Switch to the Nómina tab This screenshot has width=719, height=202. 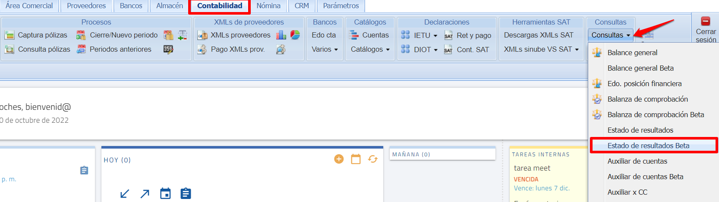[x=268, y=6]
